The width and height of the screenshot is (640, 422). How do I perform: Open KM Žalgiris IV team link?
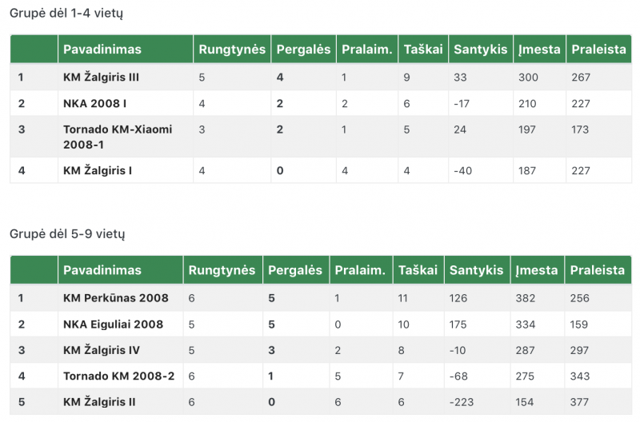pyautogui.click(x=102, y=350)
